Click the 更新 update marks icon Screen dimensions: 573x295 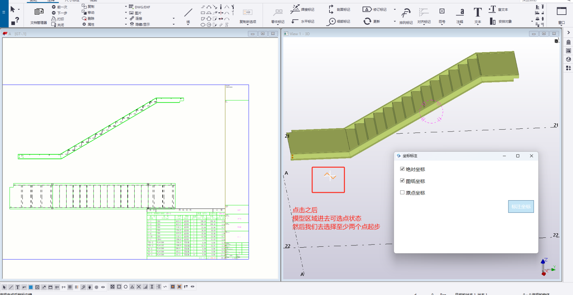367,21
